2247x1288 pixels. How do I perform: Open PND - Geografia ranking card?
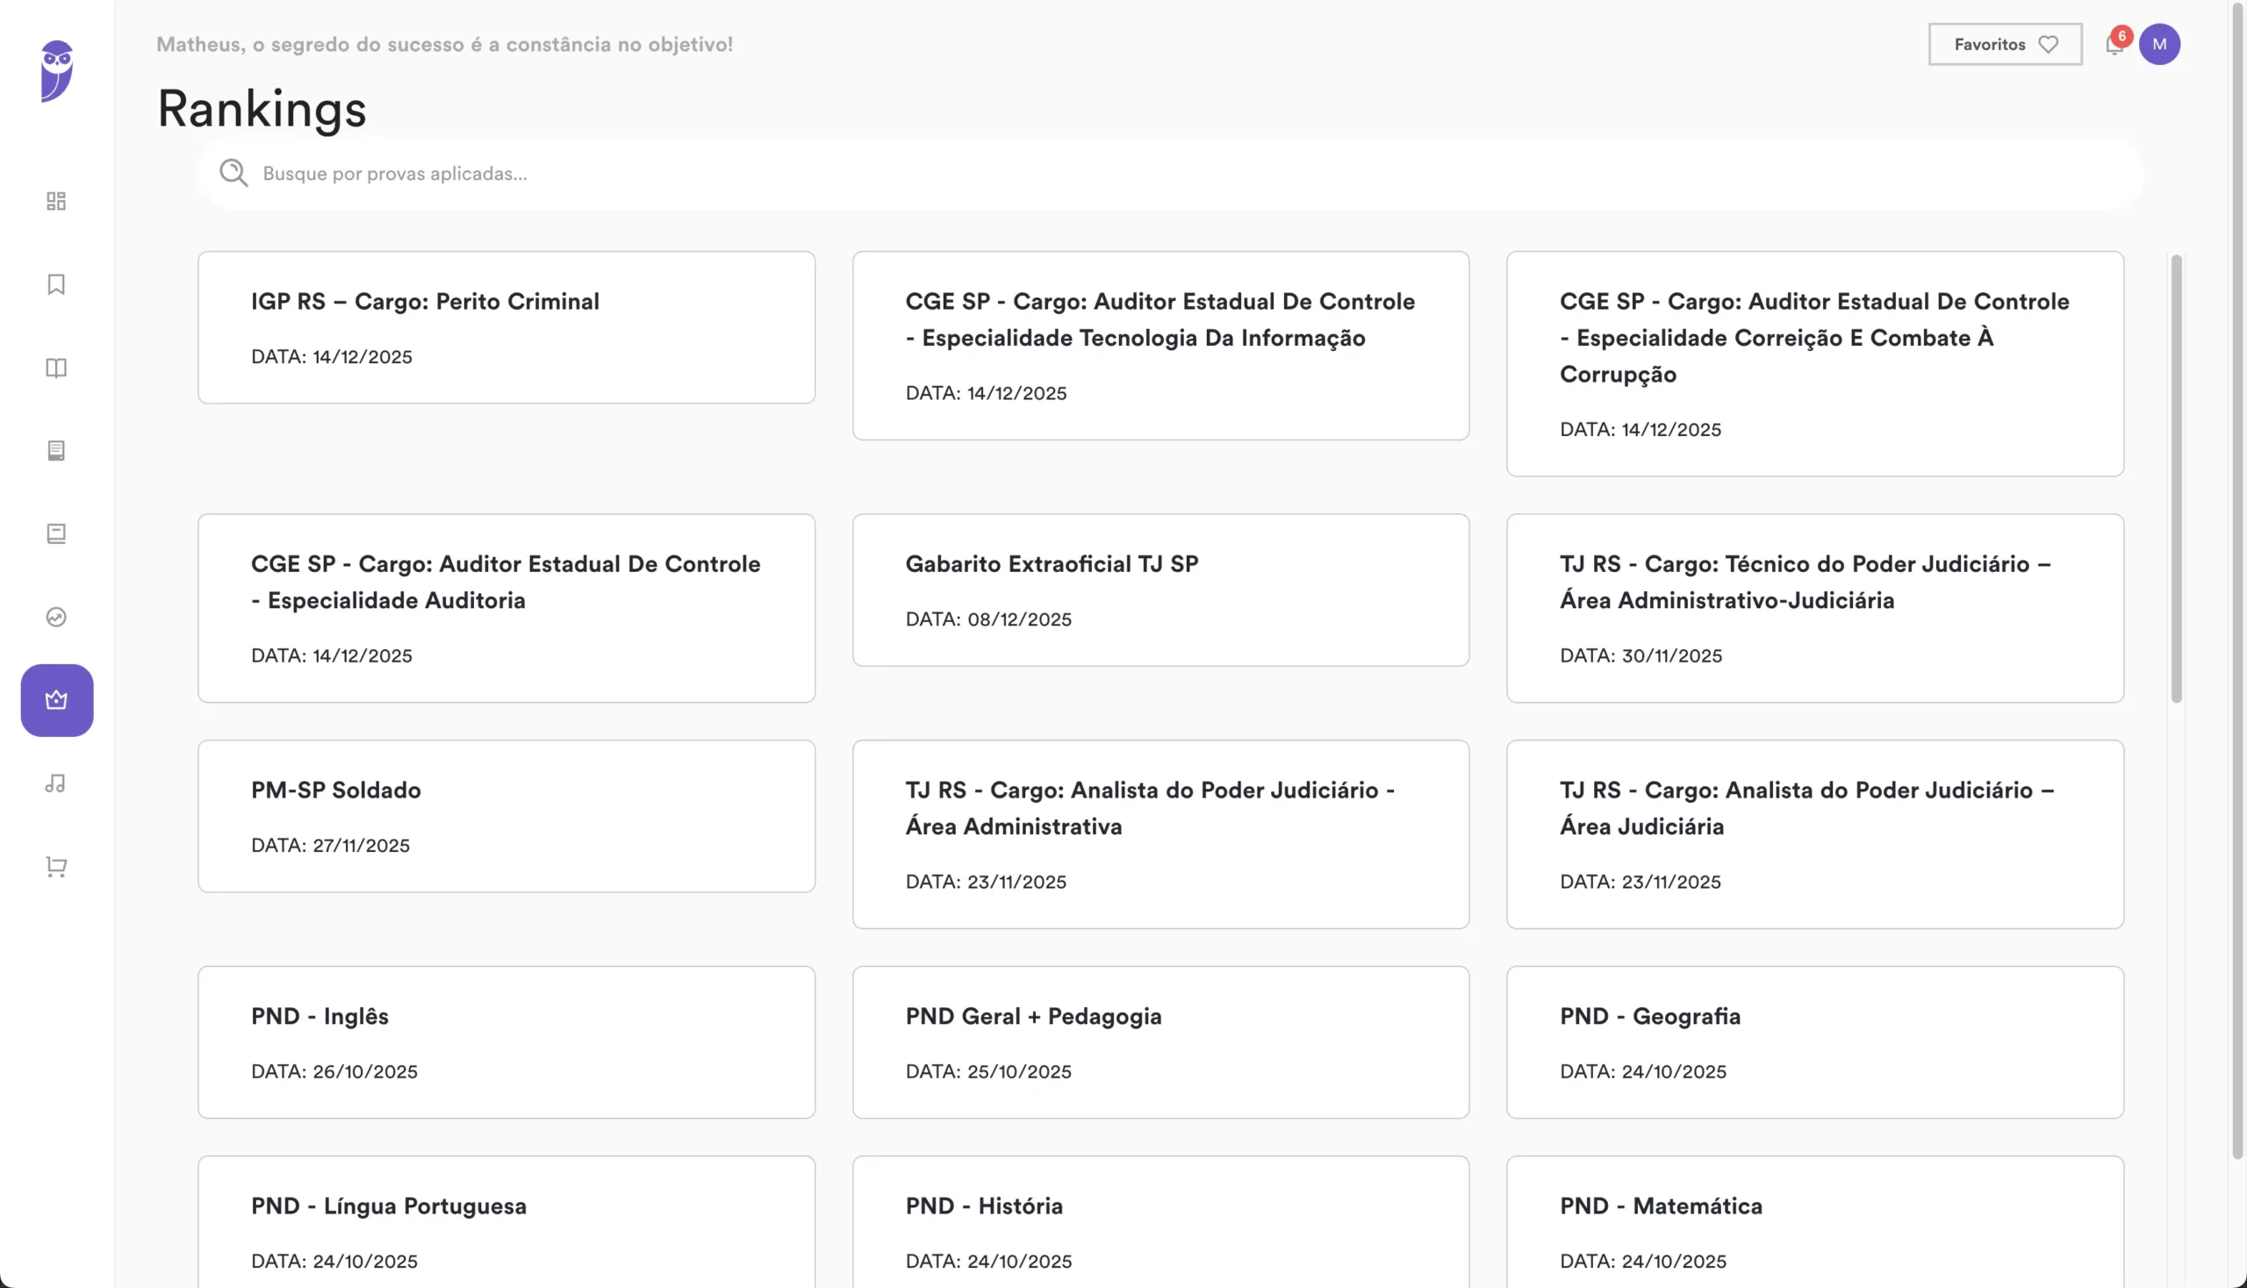1814,1041
